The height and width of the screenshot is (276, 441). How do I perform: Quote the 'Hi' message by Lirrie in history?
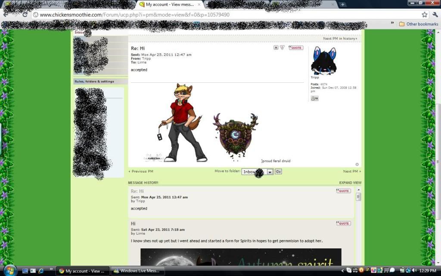(x=343, y=223)
